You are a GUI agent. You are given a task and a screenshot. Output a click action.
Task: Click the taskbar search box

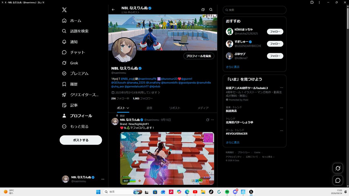pyautogui.click(x=123, y=192)
